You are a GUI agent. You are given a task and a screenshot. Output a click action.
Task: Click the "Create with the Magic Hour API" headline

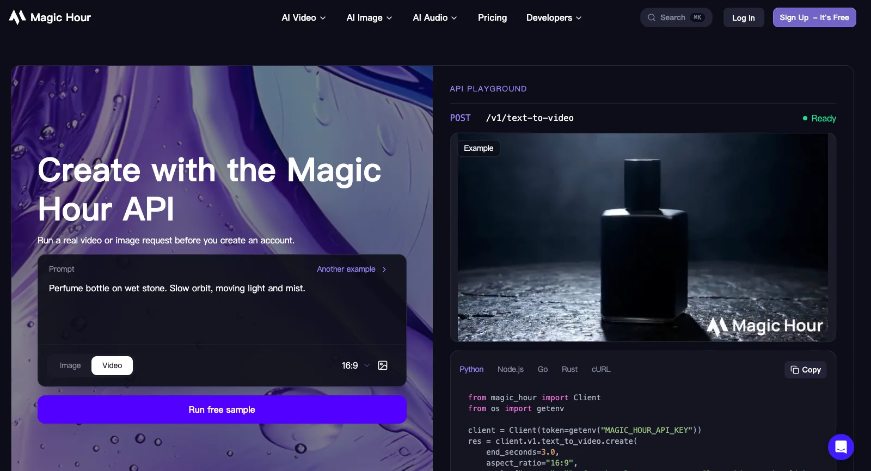(x=210, y=189)
